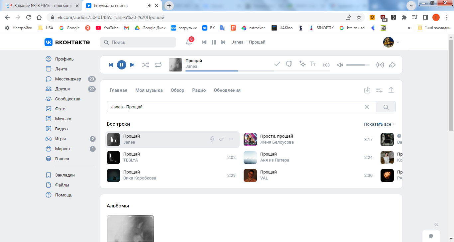
Task: Skip to next track in main player
Action: (x=132, y=65)
